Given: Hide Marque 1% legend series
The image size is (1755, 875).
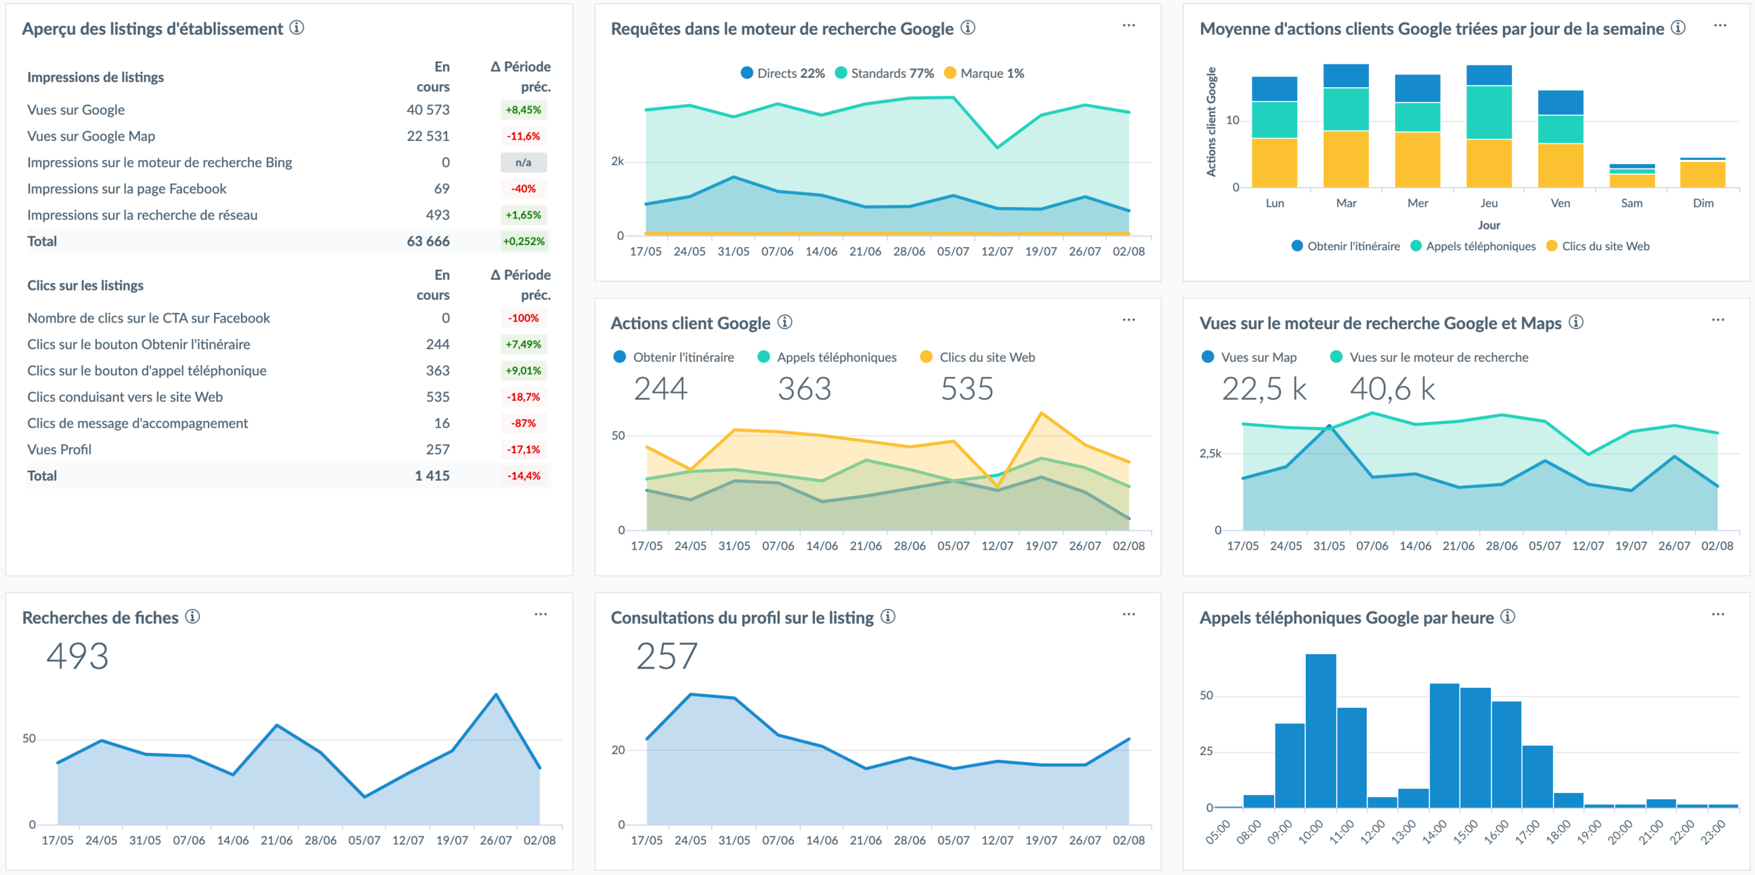Looking at the screenshot, I should [984, 73].
